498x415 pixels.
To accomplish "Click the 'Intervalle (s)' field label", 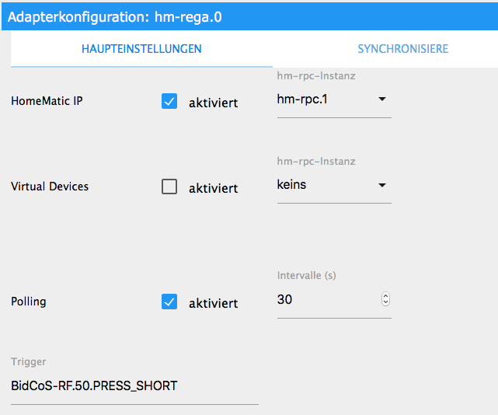I will tap(306, 276).
